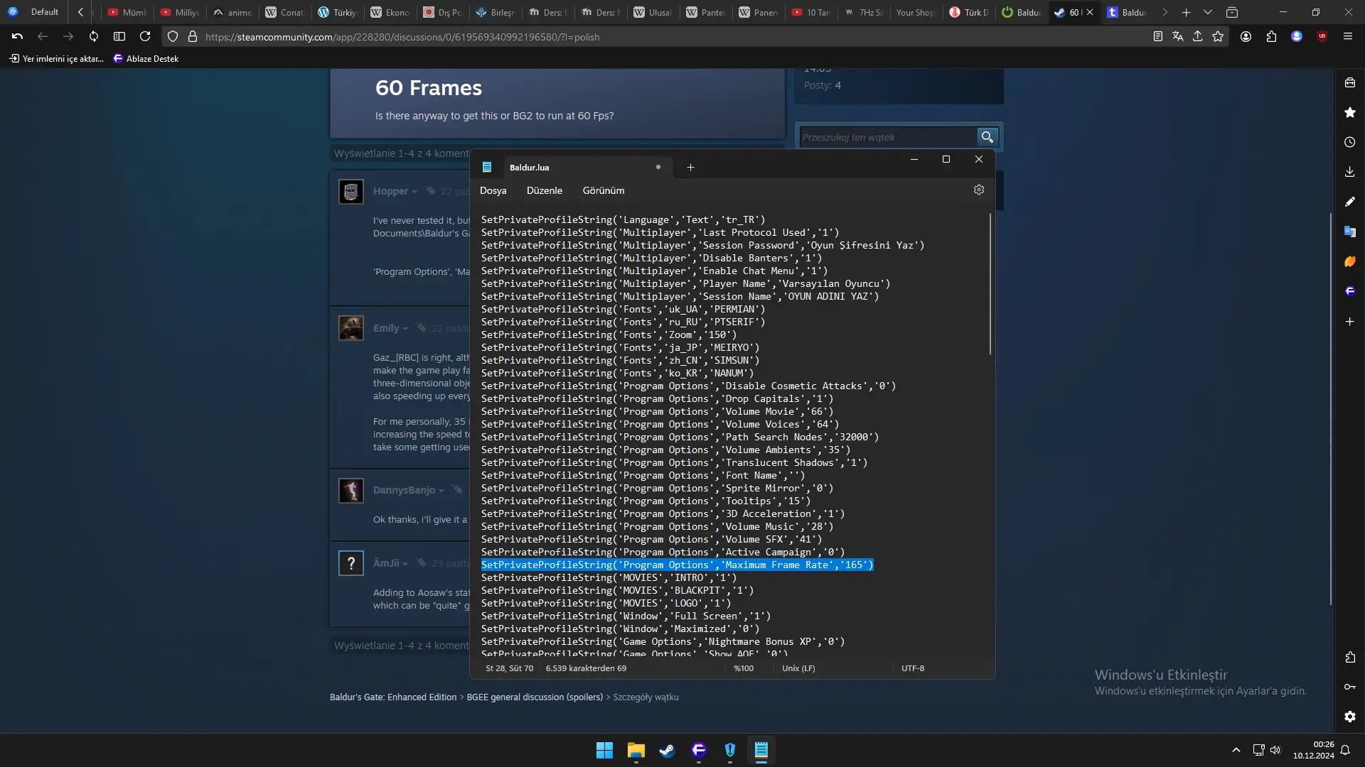Open extensions puzzle icon in toolbar

(x=1271, y=36)
